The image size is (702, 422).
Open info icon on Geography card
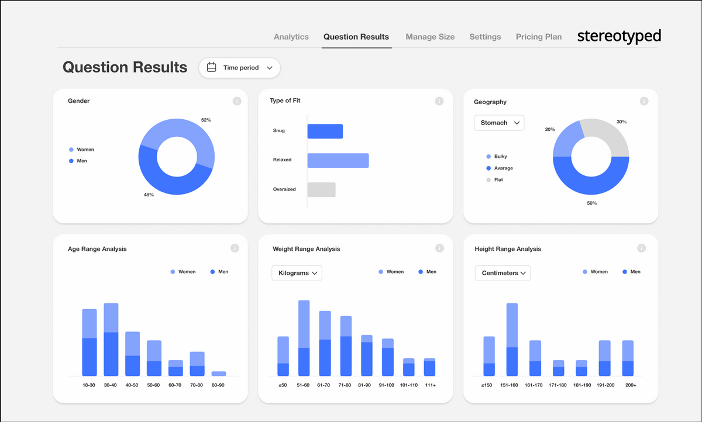click(x=644, y=101)
